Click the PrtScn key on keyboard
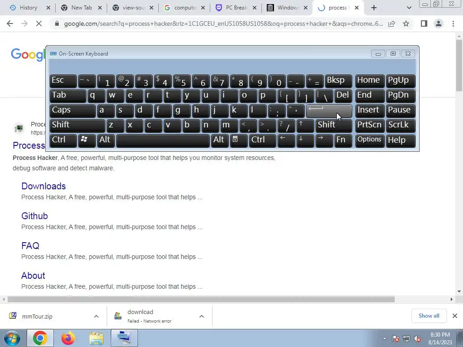The height and width of the screenshot is (347, 463). tap(370, 126)
